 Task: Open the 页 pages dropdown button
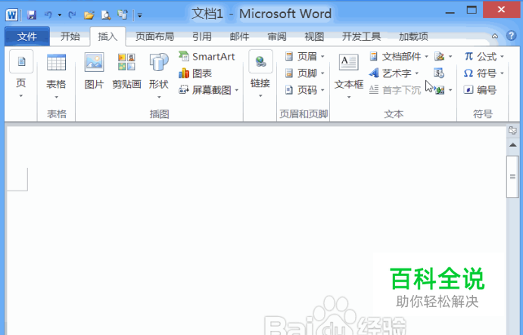click(x=21, y=74)
